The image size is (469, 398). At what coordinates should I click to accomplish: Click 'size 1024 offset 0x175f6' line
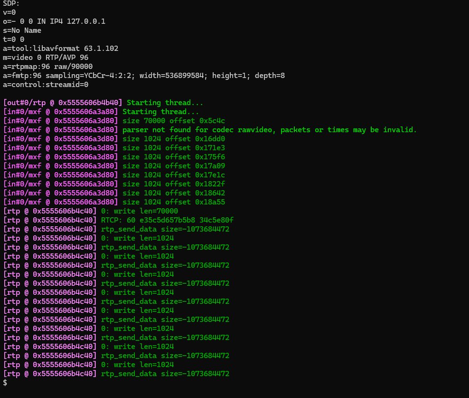174,157
